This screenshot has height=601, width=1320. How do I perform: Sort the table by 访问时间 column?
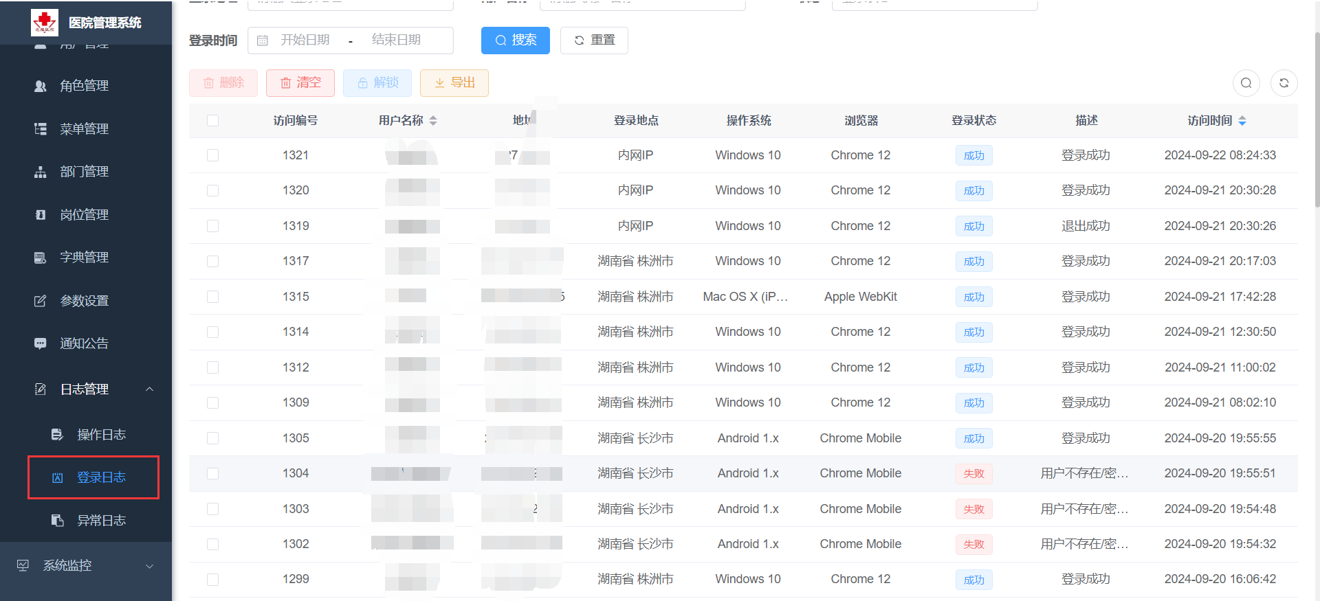pos(1242,121)
